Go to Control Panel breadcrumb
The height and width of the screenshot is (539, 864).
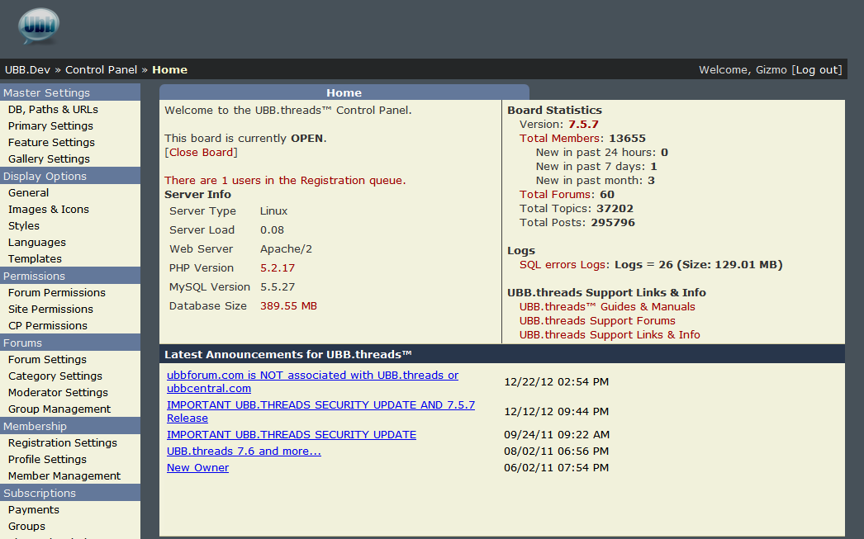pos(101,70)
